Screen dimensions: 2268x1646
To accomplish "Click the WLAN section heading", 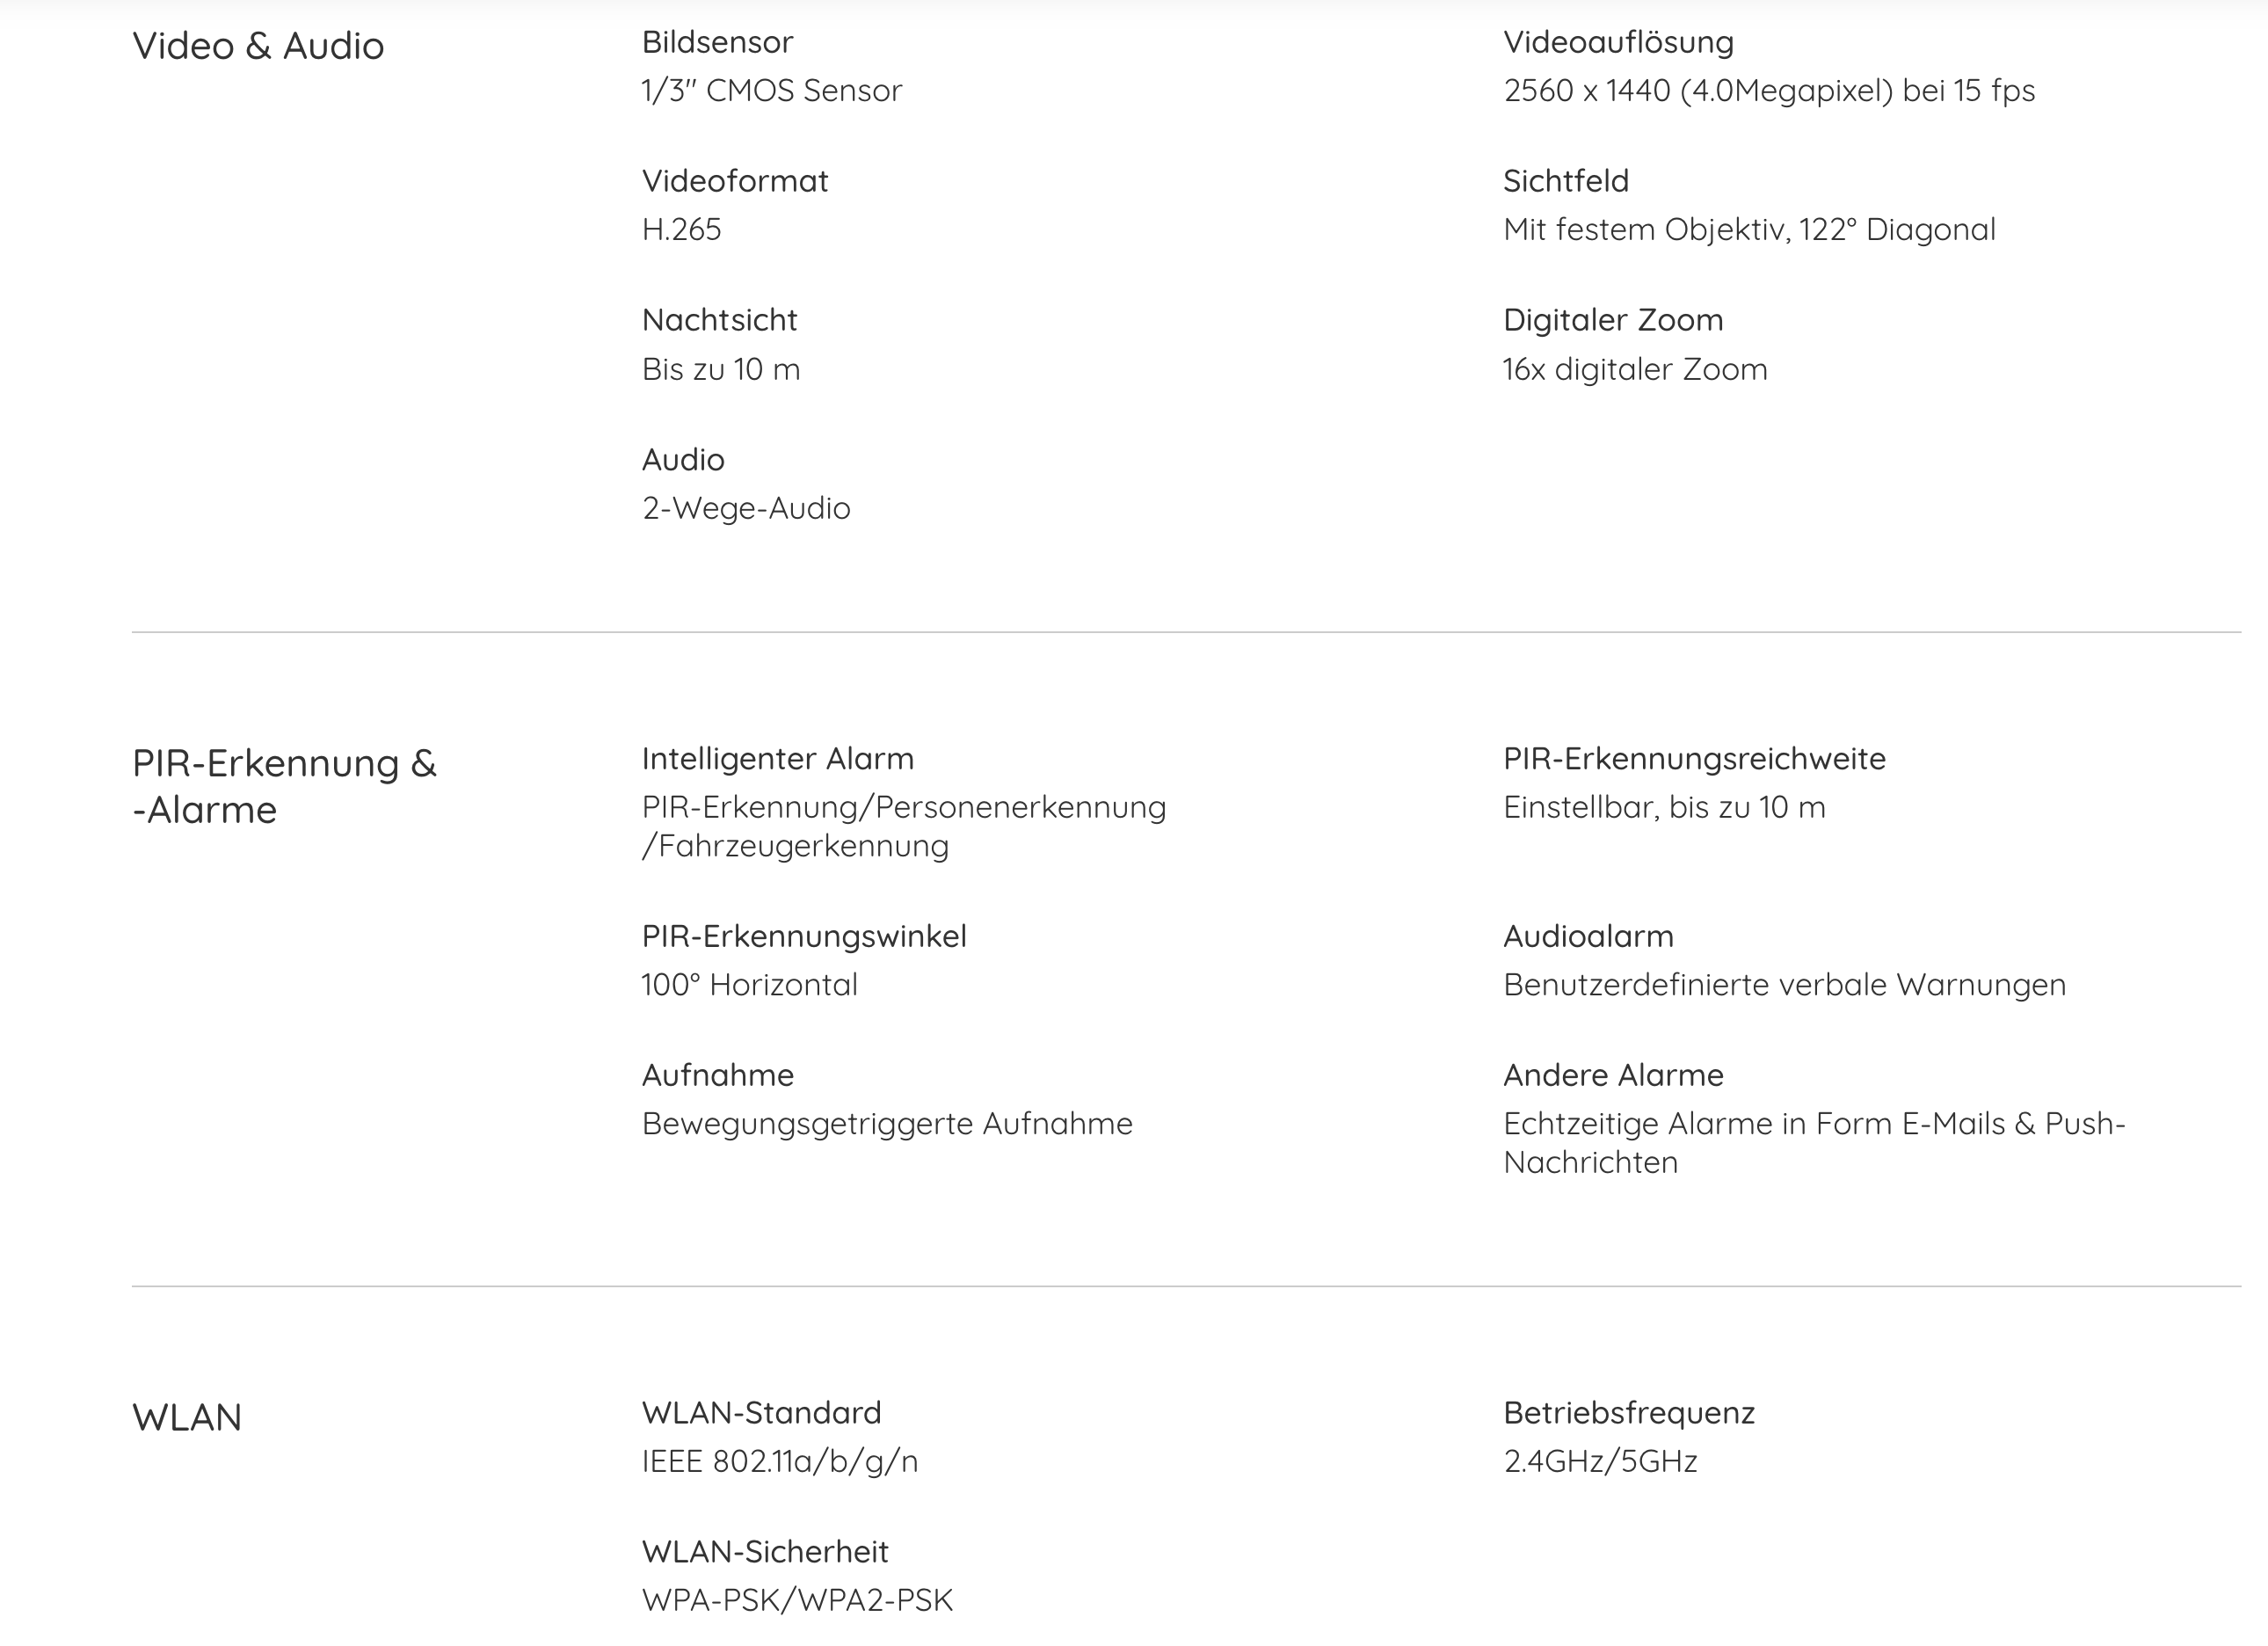I will tap(187, 1418).
